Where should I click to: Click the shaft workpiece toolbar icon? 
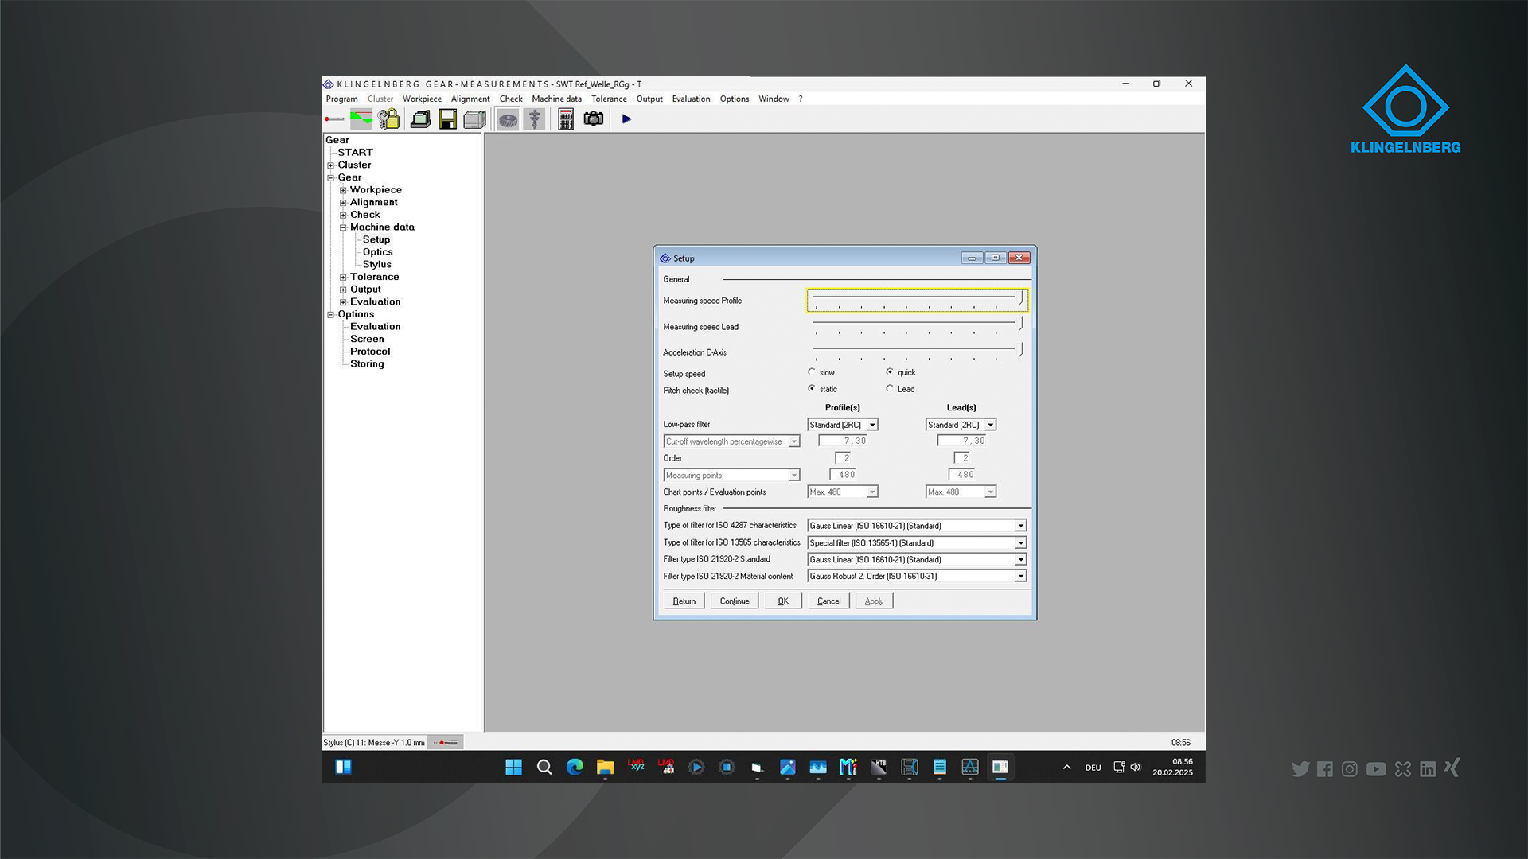(x=535, y=119)
